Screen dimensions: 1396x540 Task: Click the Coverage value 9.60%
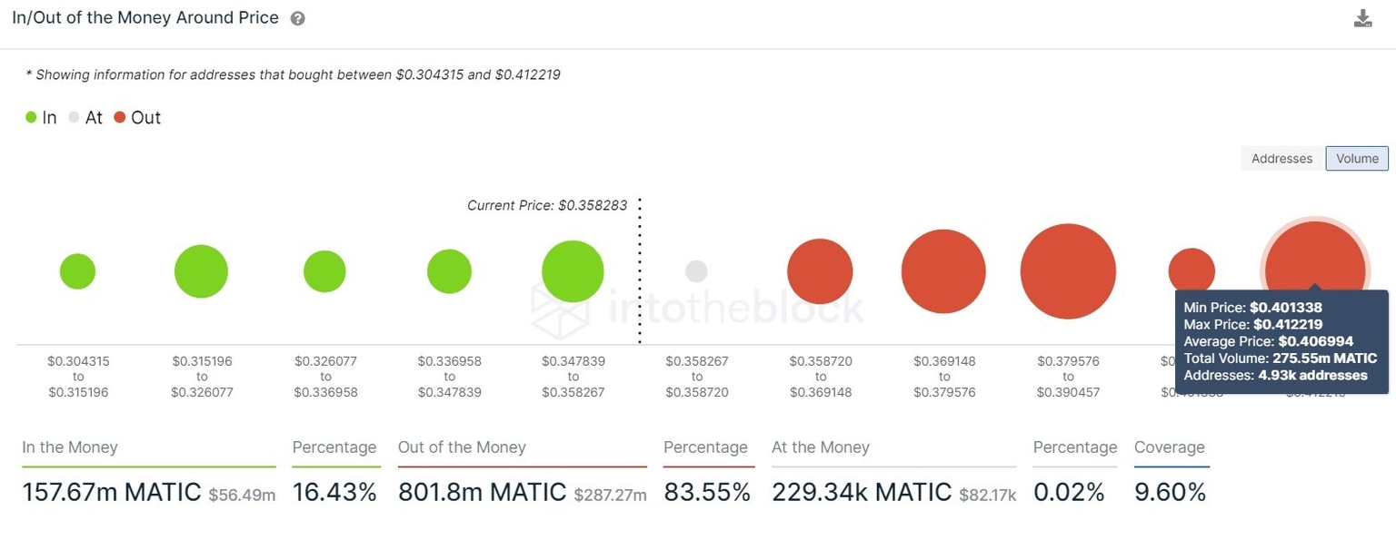tap(1172, 492)
